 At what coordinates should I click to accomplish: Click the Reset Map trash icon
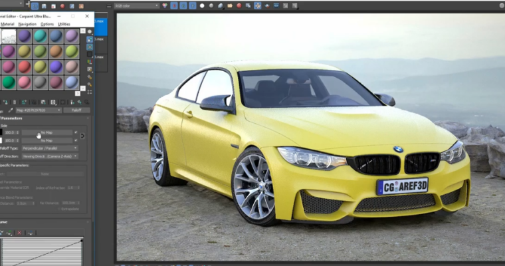[x=15, y=102]
